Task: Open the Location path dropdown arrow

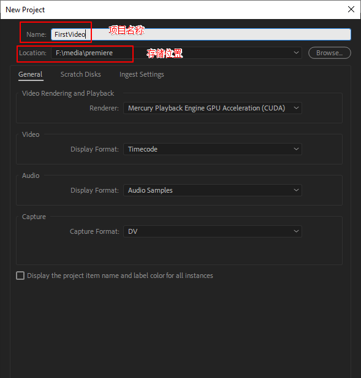Action: pyautogui.click(x=296, y=53)
